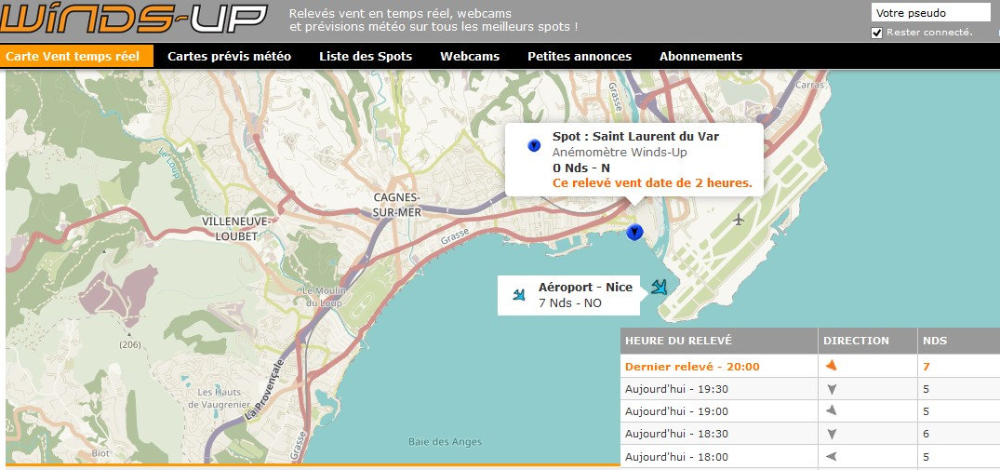Click the Le Moulin du Loup map label
The height and width of the screenshot is (470, 1000).
pos(324,297)
